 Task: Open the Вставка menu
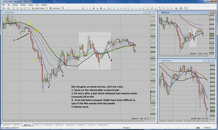15,5
